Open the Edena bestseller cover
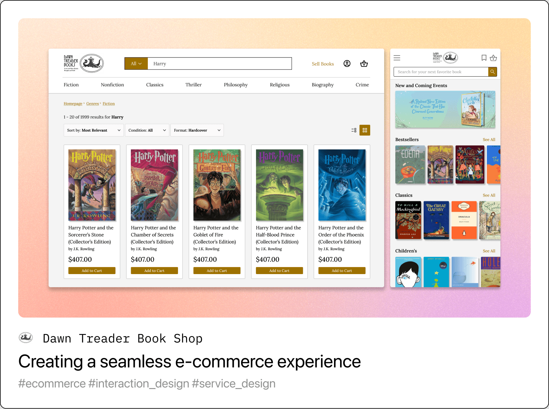The height and width of the screenshot is (409, 549). [x=410, y=164]
